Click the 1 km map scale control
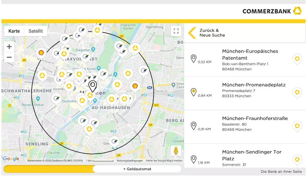307x177 pixels. coord(100,160)
